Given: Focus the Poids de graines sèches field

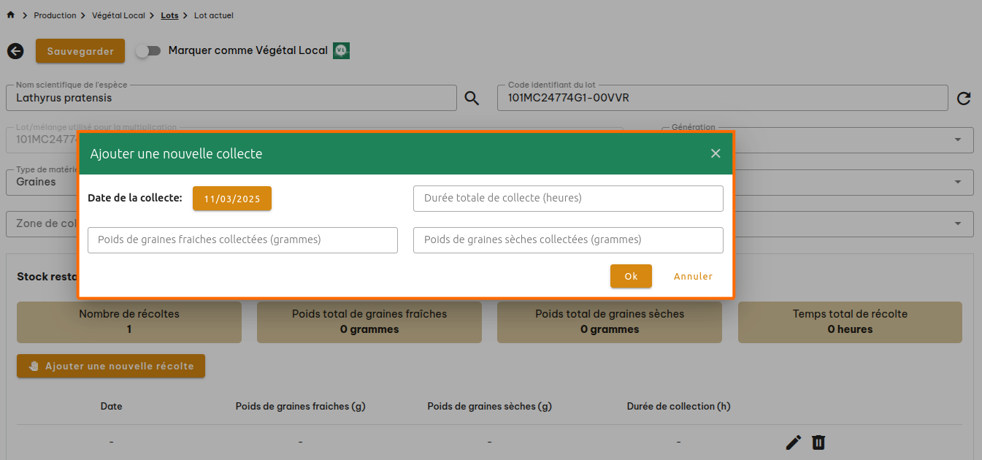Looking at the screenshot, I should point(568,240).
